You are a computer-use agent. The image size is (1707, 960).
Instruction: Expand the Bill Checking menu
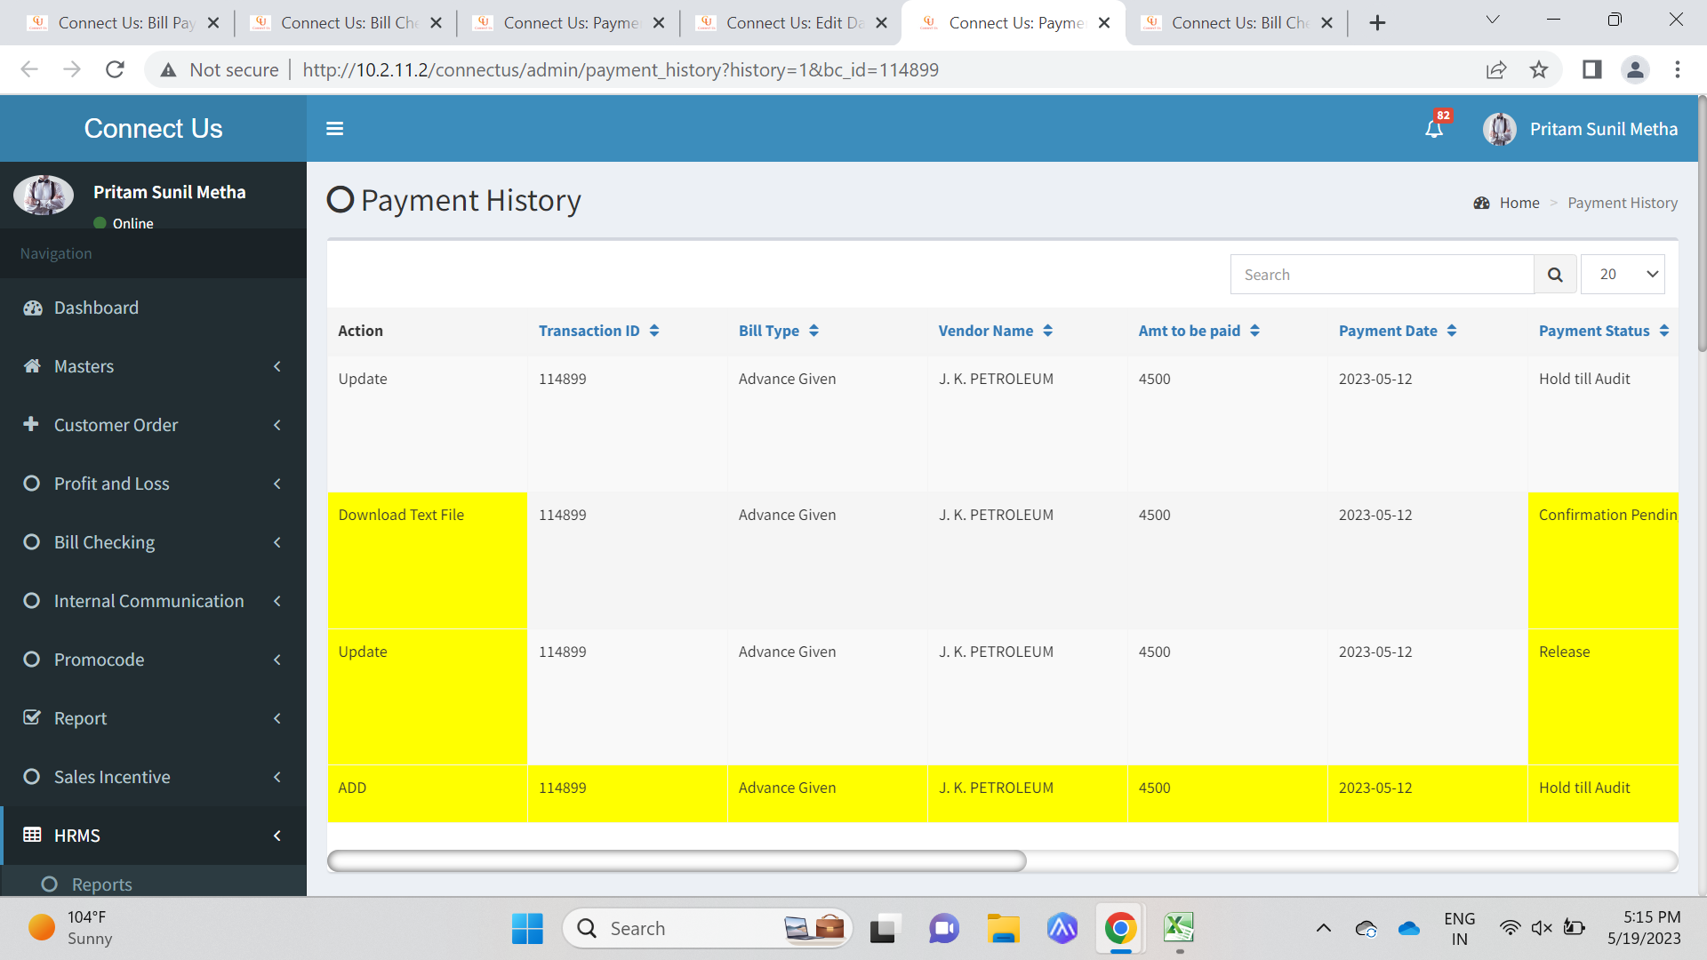click(153, 542)
